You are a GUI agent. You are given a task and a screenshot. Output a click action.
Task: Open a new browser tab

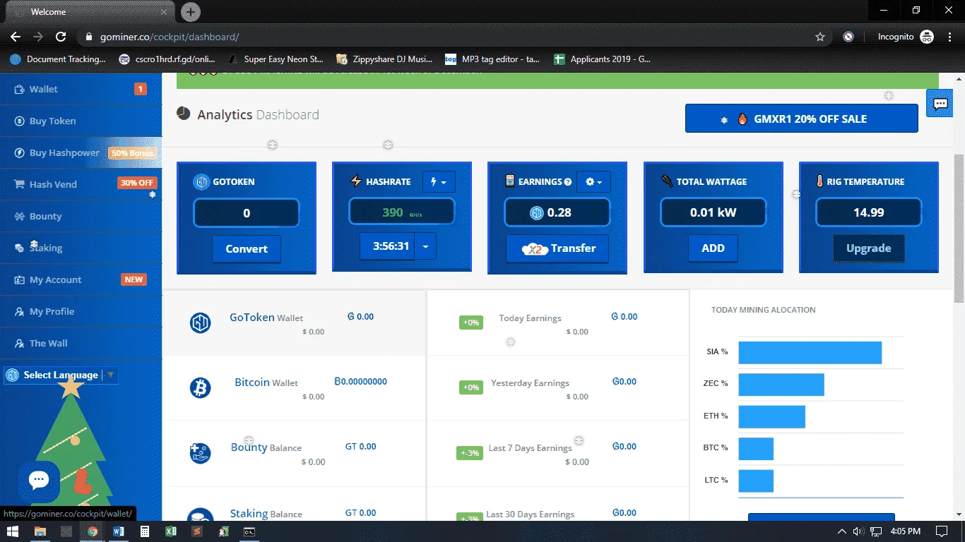[190, 12]
